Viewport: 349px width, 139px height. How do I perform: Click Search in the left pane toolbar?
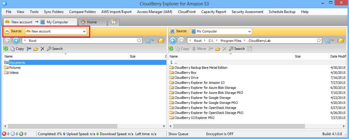coord(55,48)
